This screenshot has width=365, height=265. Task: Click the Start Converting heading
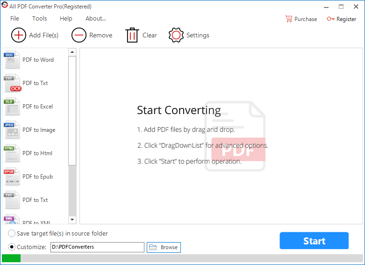click(179, 110)
